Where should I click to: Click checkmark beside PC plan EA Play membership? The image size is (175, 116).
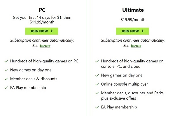coord(6,88)
